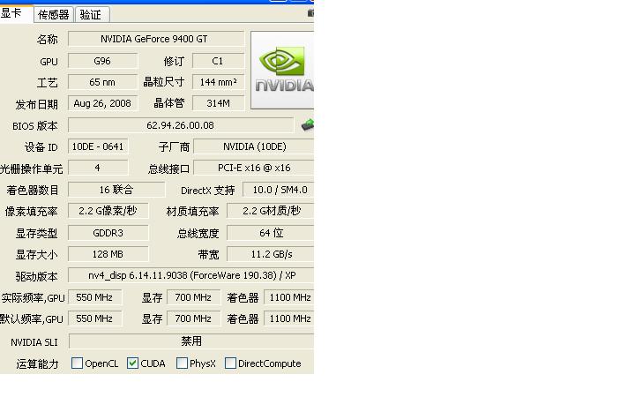Click the 总线接口 label
635x397 pixels.
pos(168,169)
